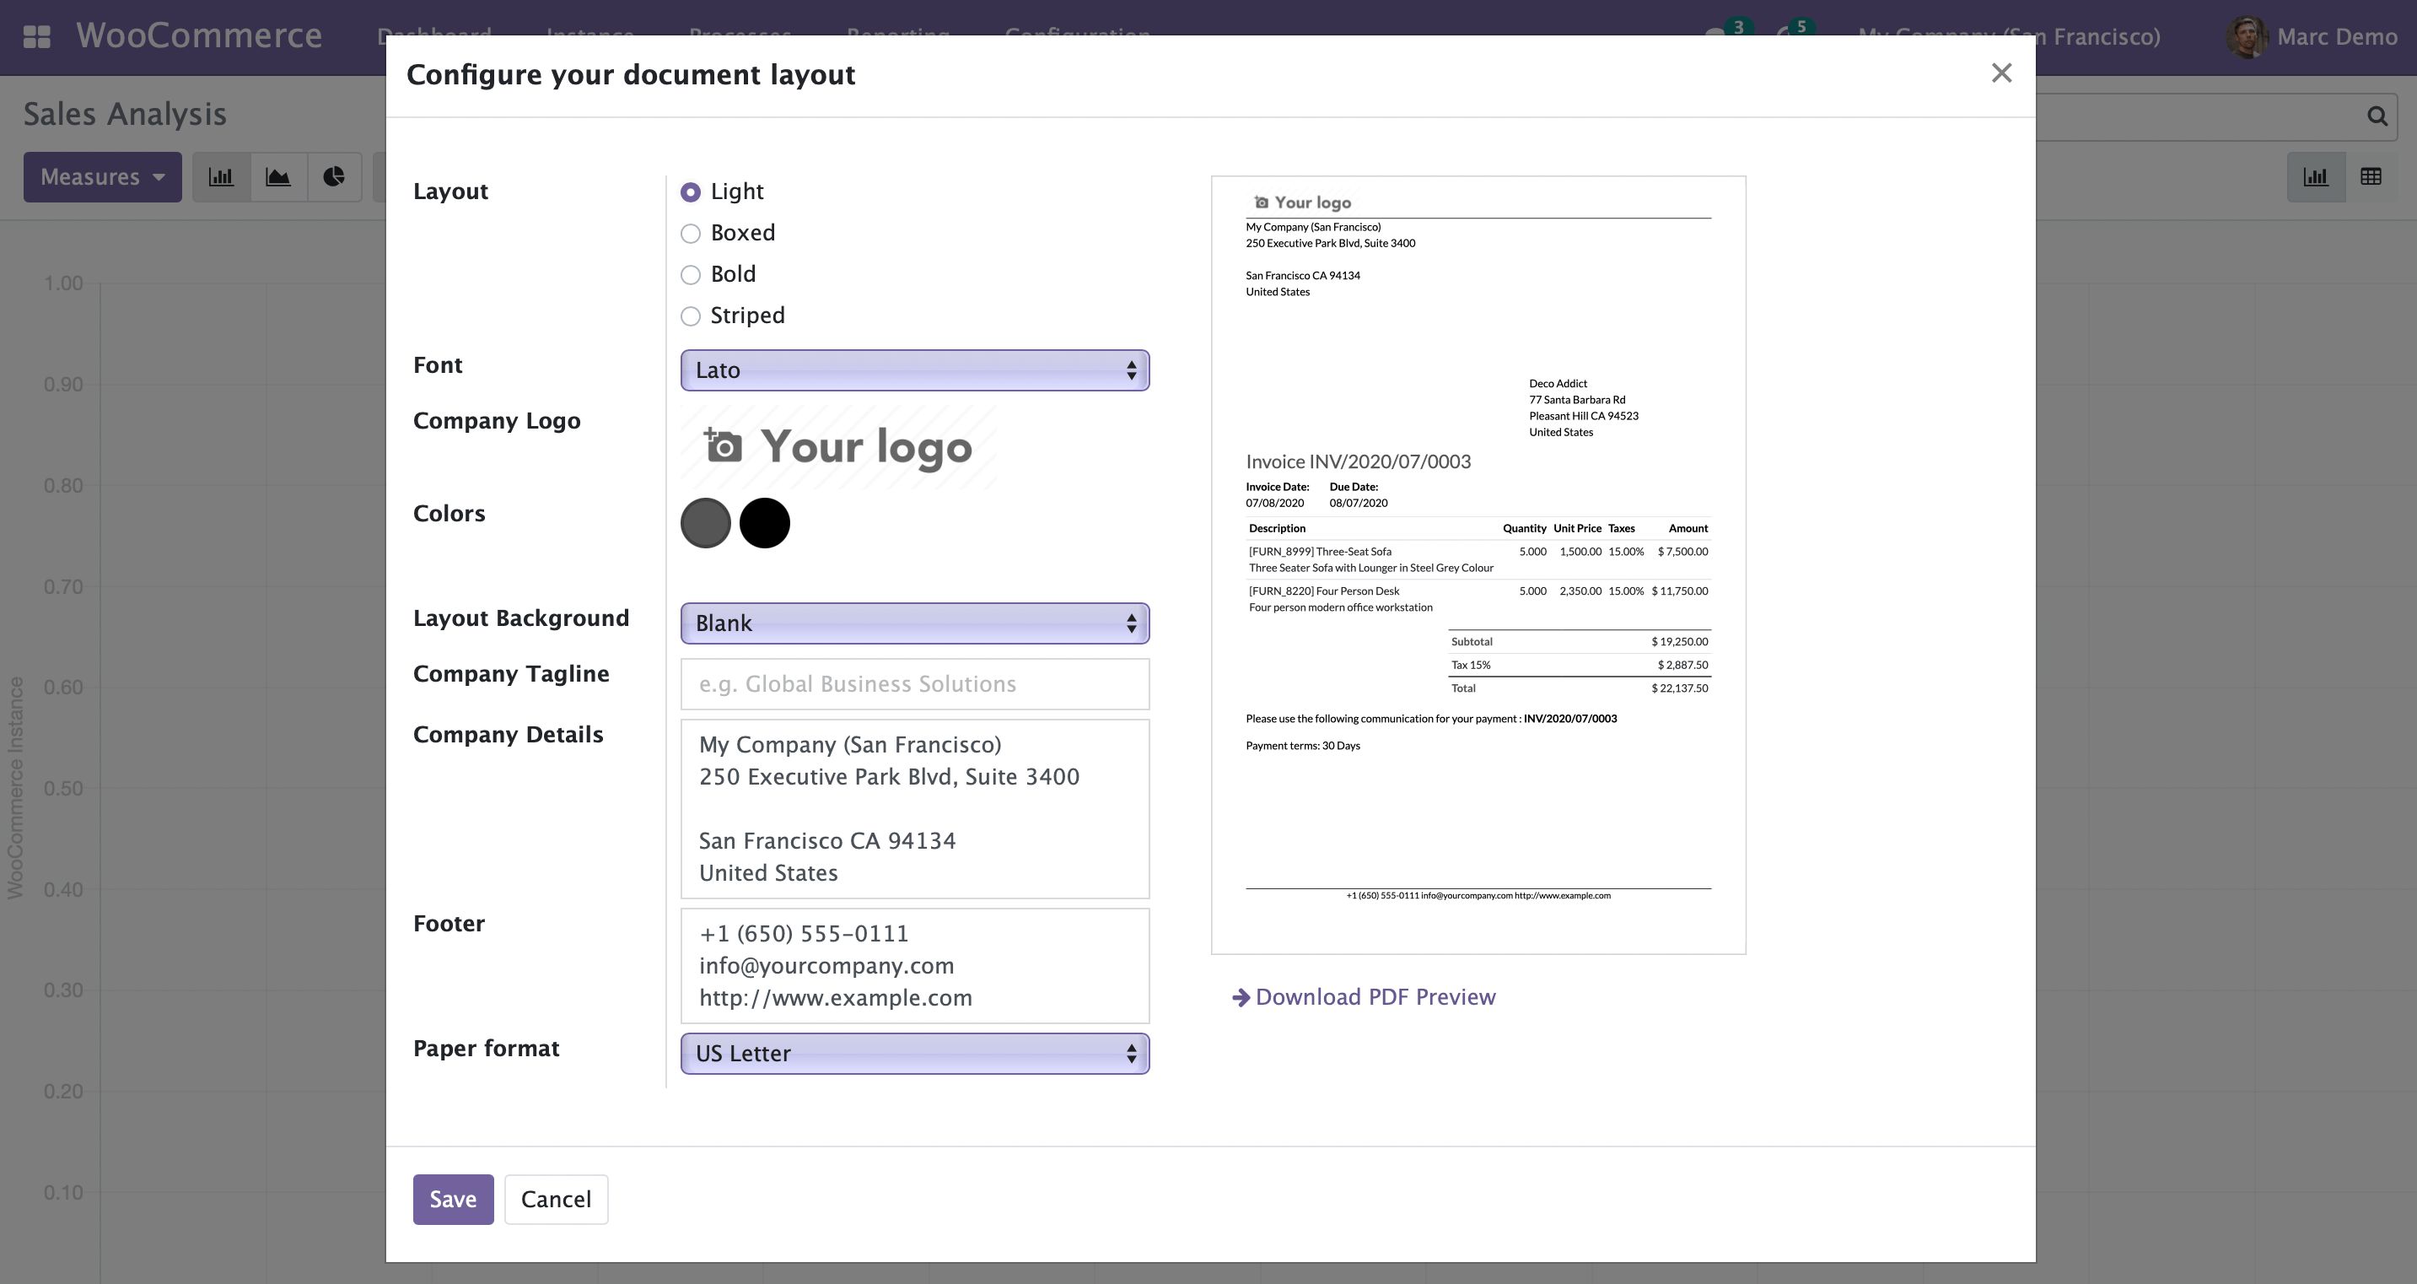This screenshot has width=2417, height=1284.
Task: Open the Layout Background dropdown
Action: point(914,623)
